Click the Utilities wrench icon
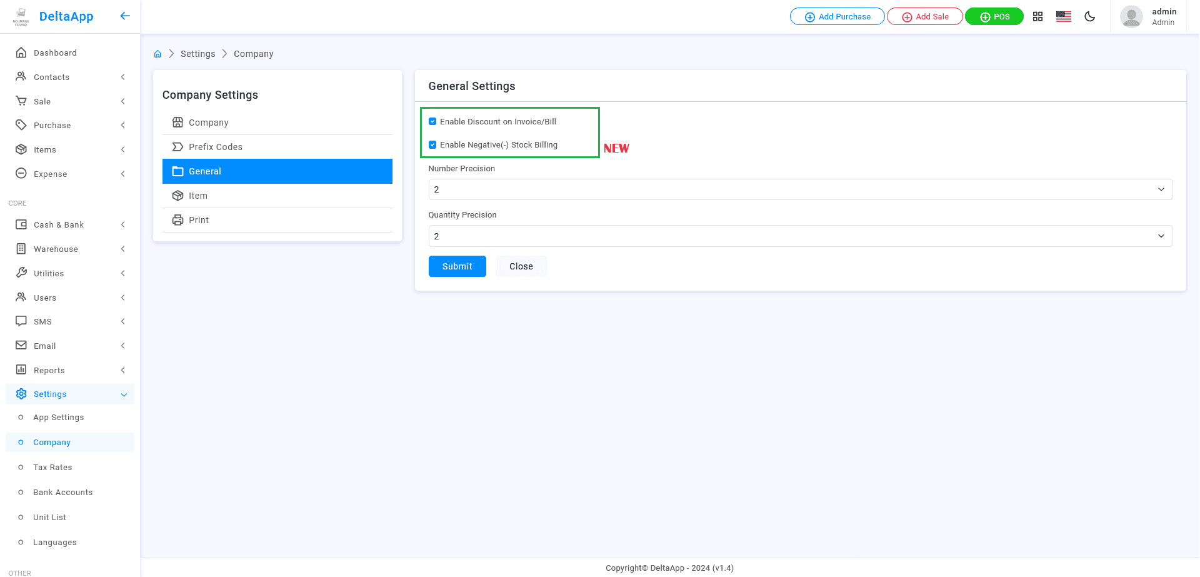The height and width of the screenshot is (577, 1200). tap(21, 273)
